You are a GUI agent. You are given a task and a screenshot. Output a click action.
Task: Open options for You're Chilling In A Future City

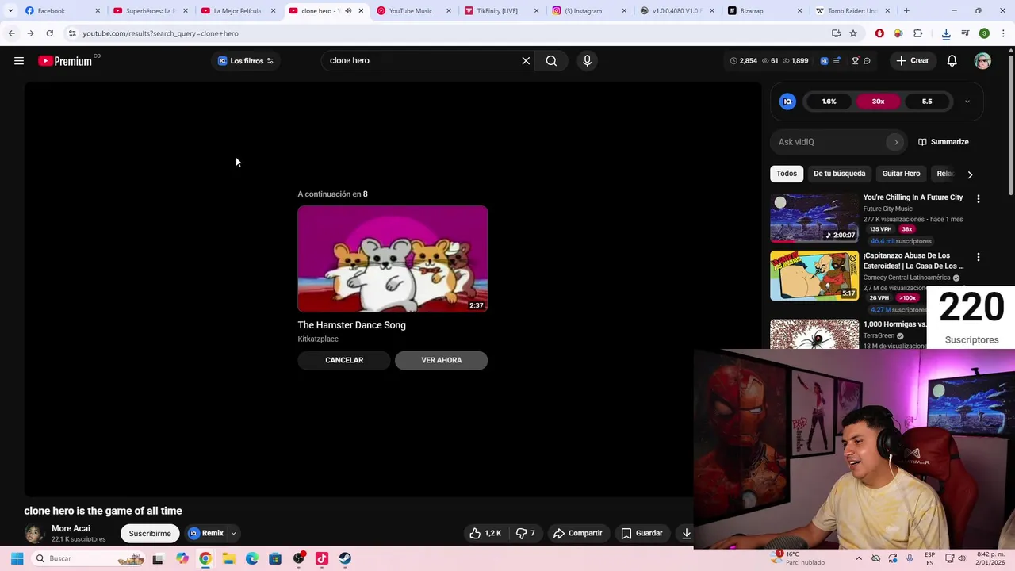(978, 199)
